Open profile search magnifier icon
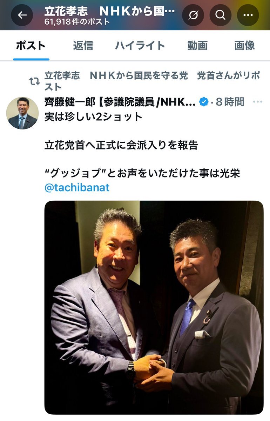This screenshot has width=270, height=421. (x=221, y=15)
